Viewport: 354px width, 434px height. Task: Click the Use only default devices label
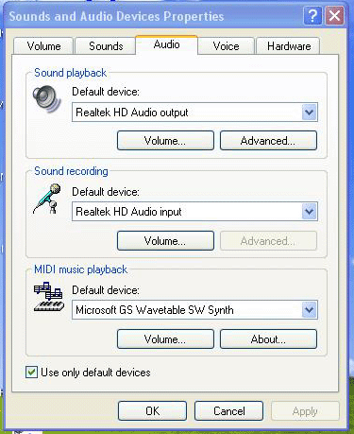(95, 373)
